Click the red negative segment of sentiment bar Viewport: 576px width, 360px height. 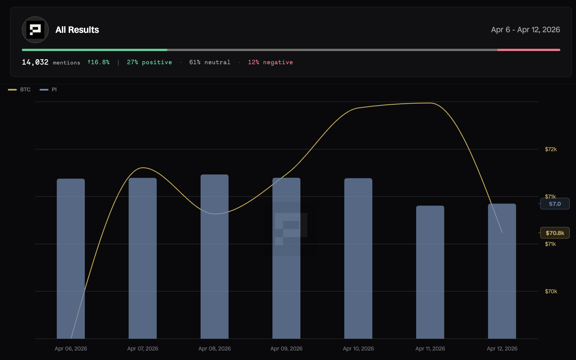pyautogui.click(x=529, y=50)
